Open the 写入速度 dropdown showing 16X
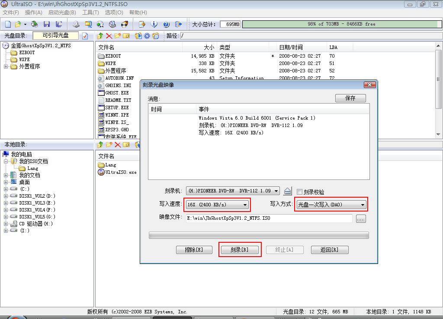The height and width of the screenshot is (319, 443). click(217, 205)
